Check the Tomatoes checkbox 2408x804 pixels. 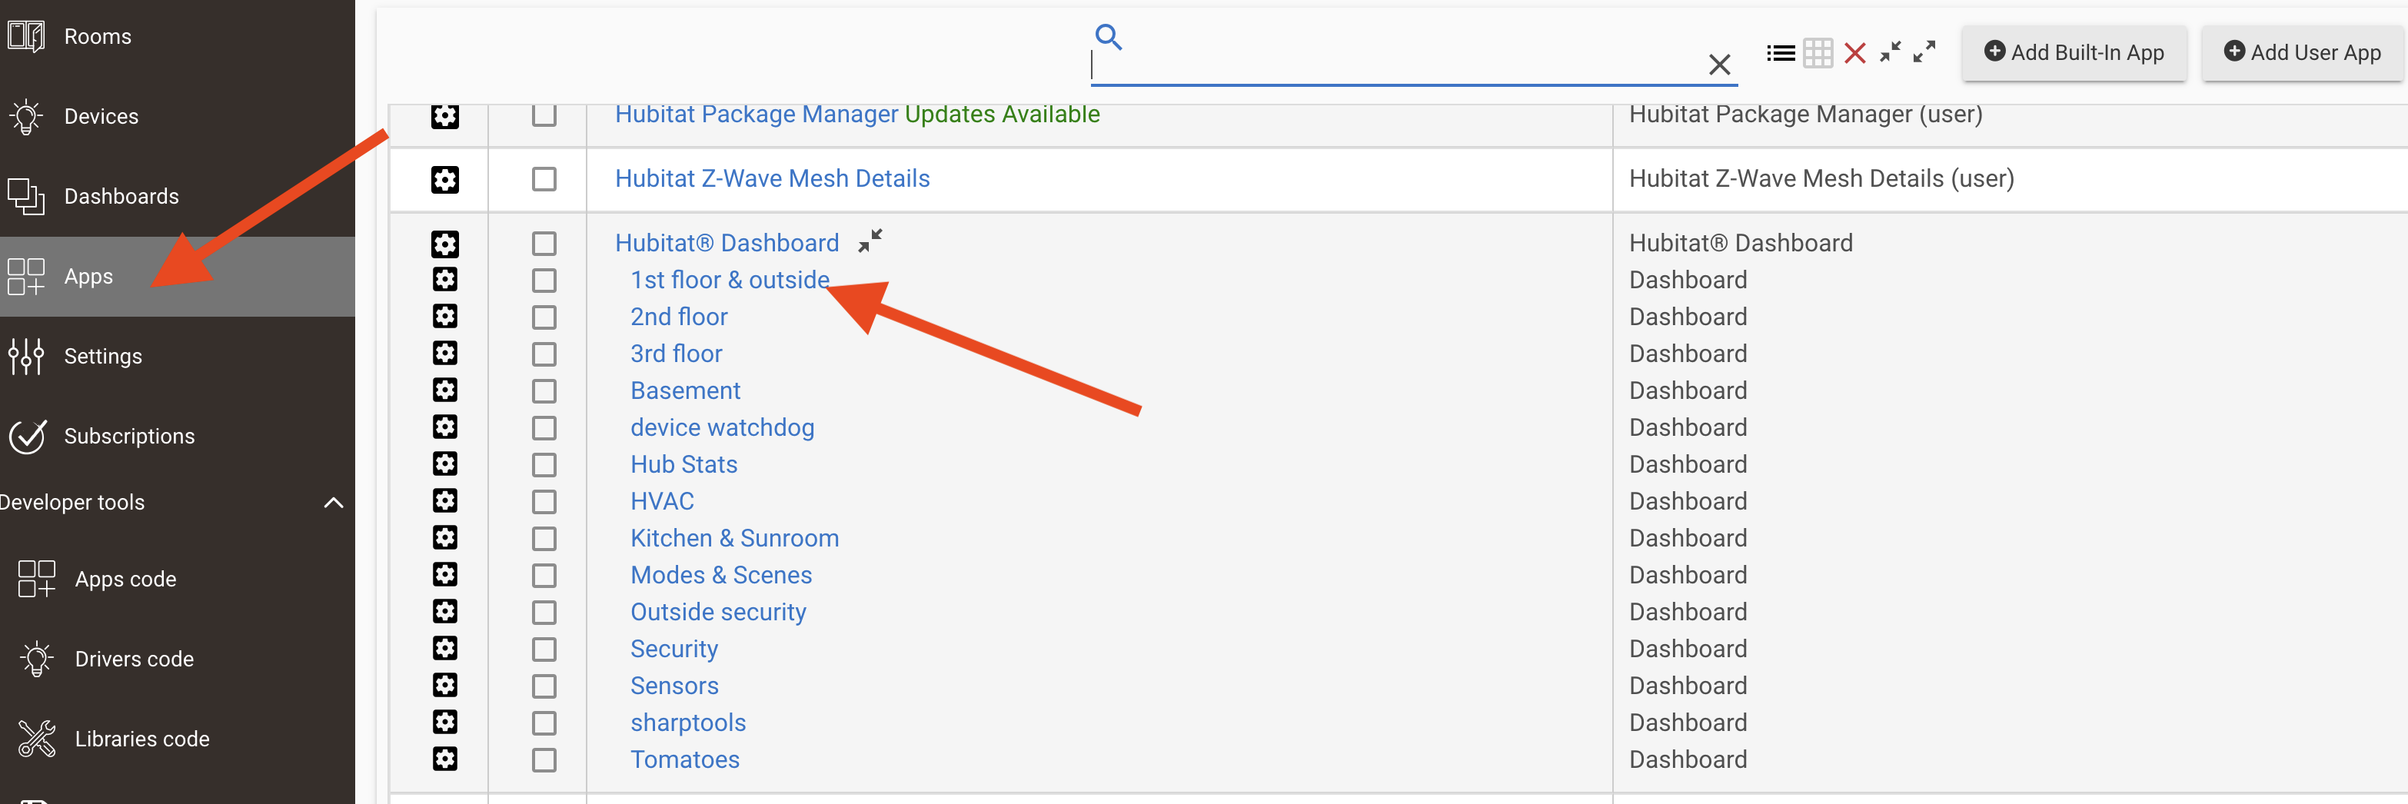point(544,760)
